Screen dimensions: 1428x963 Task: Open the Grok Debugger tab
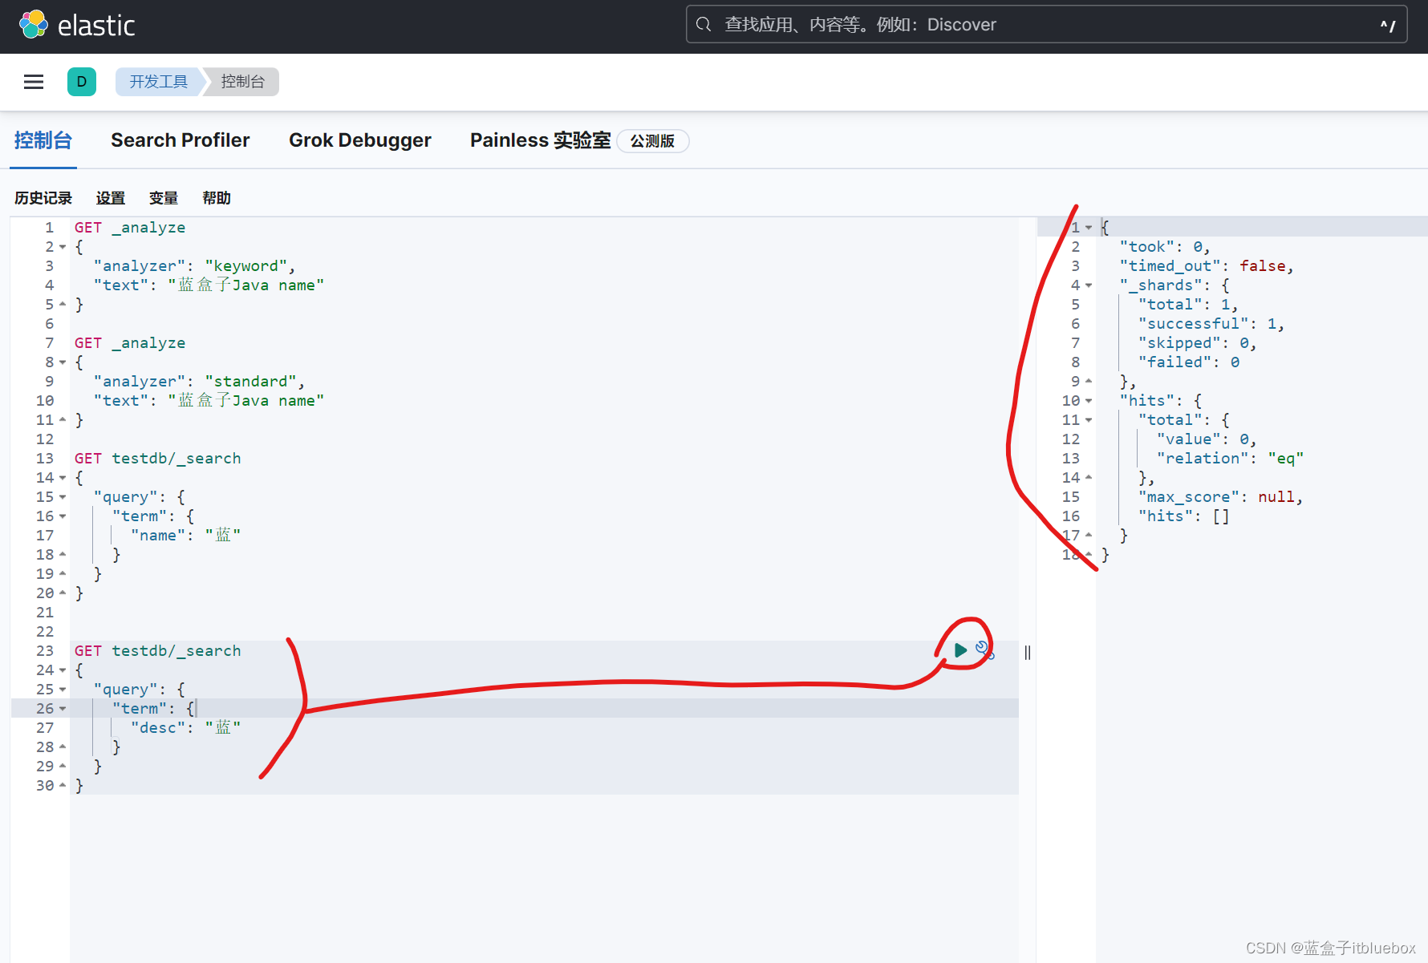(x=359, y=140)
